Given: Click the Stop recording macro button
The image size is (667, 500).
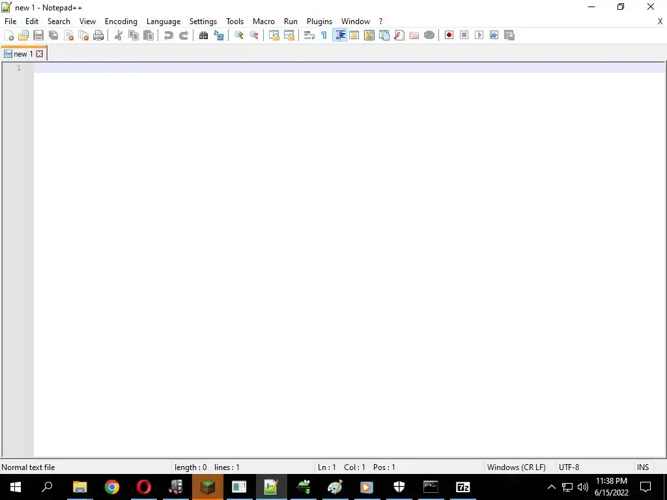Looking at the screenshot, I should (x=464, y=35).
